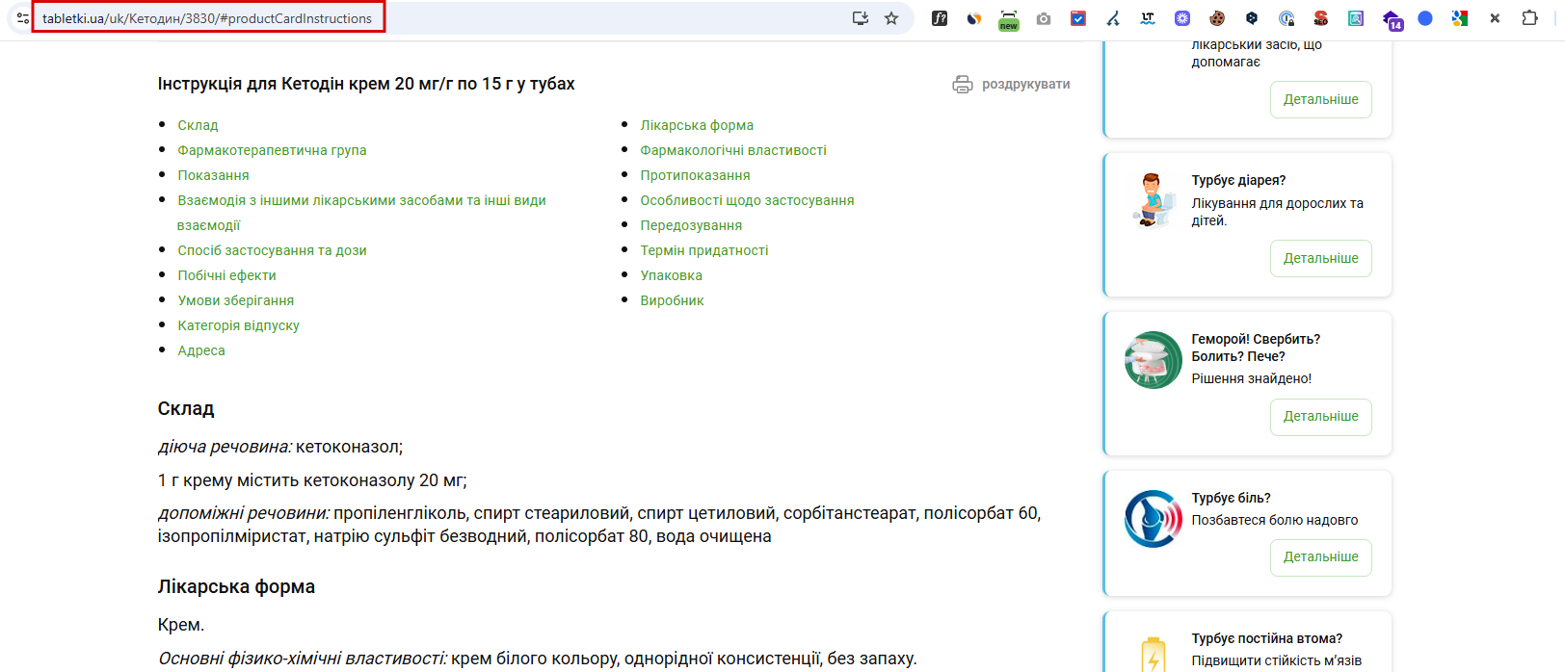1565x672 pixels.
Task: Jump to Виробник section link
Action: (x=672, y=300)
